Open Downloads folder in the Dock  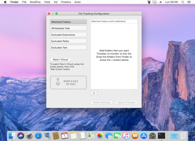point(174,136)
